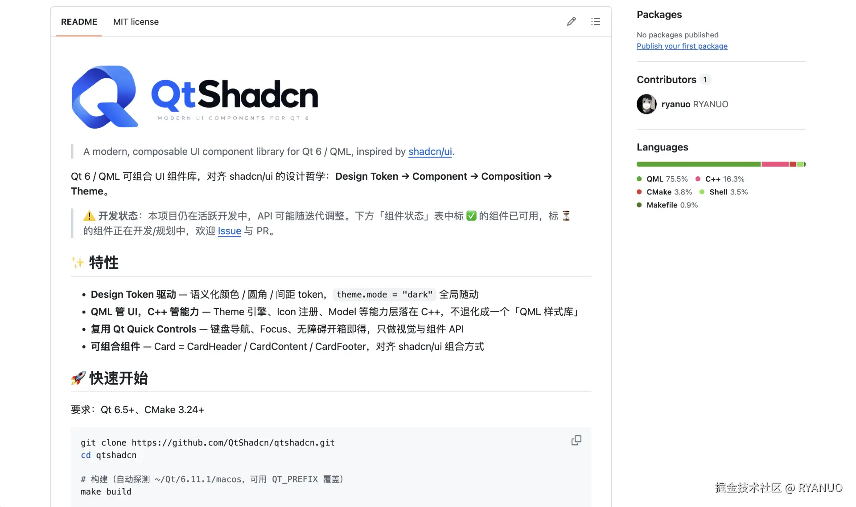Open the Contributors section heading
856x507 pixels.
[x=666, y=79]
